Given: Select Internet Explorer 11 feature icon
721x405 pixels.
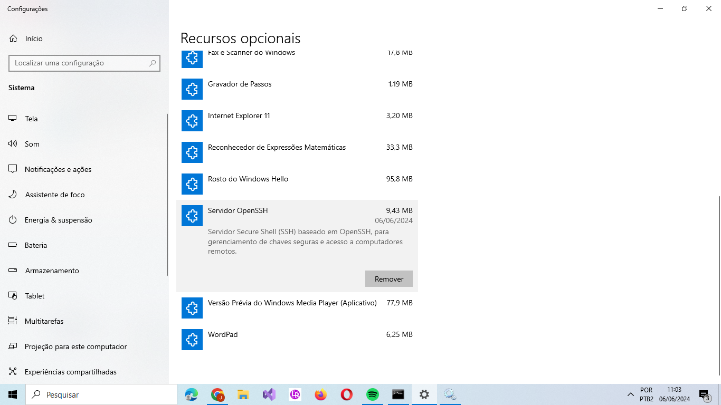Looking at the screenshot, I should [192, 121].
